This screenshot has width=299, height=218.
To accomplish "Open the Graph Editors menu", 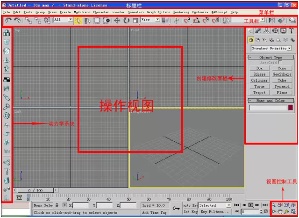I will point(158,12).
